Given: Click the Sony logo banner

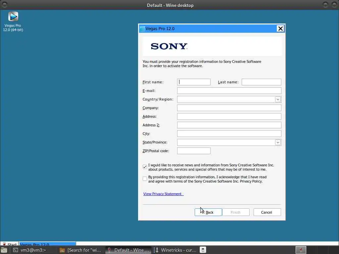Looking at the screenshot, I should click(212, 46).
